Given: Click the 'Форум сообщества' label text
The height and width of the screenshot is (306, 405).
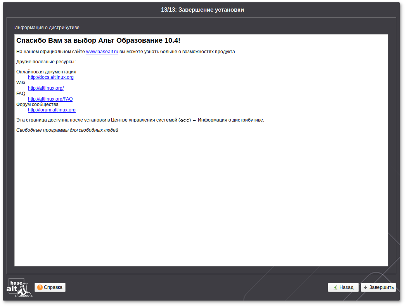Looking at the screenshot, I should (x=37, y=104).
